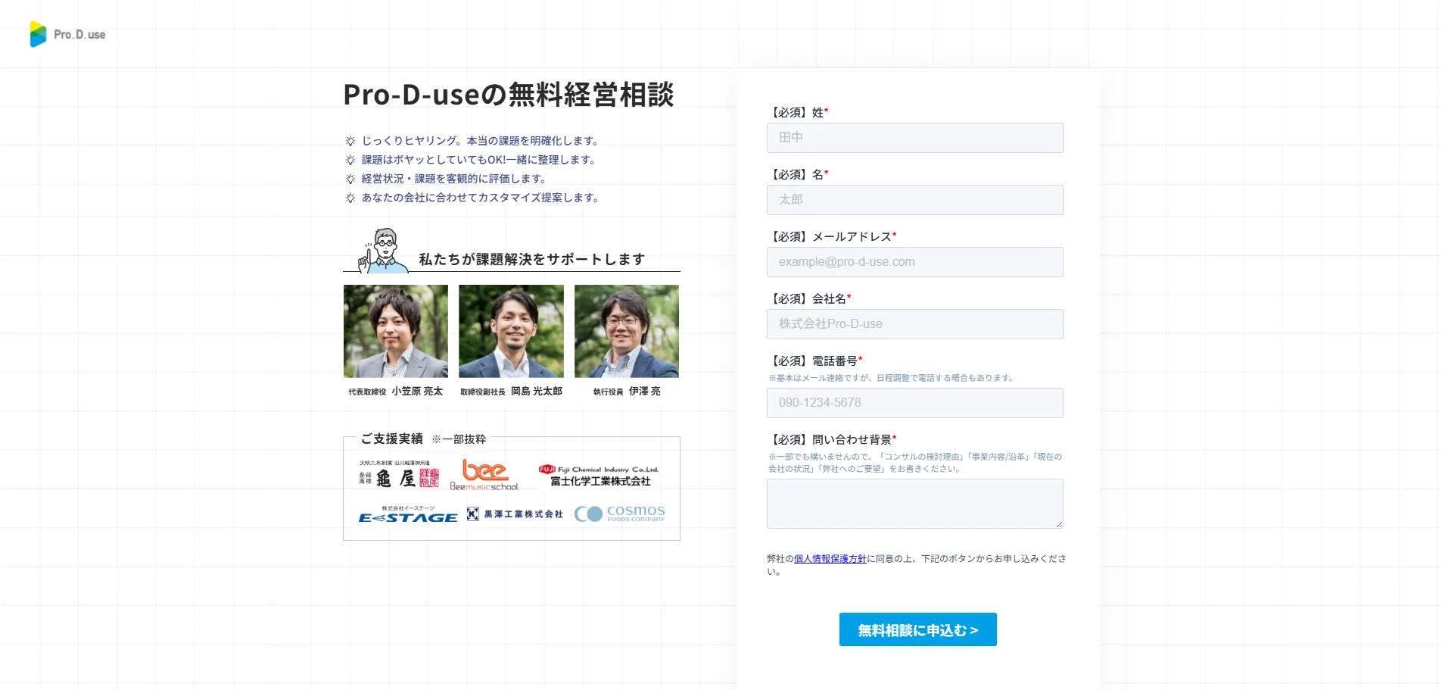Click the 会社名 input field
Image resolution: width=1442 pixels, height=690 pixels.
tap(914, 324)
